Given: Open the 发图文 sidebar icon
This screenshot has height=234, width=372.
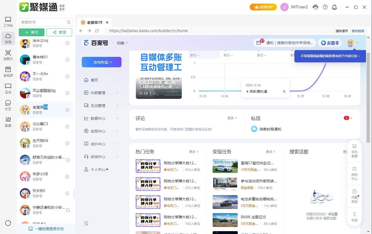Looking at the screenshot, I should point(8,55).
